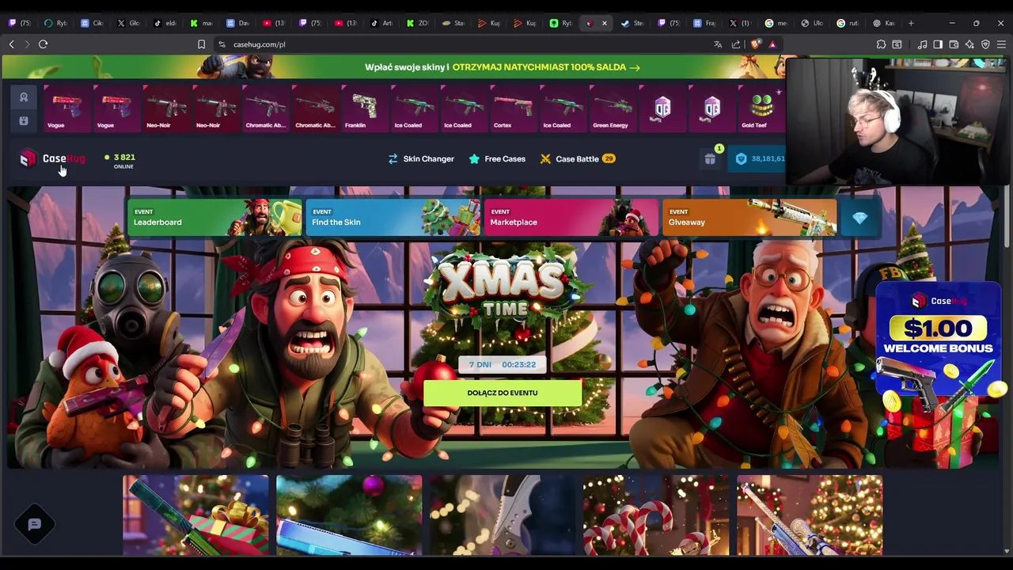Open the Leo AI sparkle icon

(x=969, y=44)
